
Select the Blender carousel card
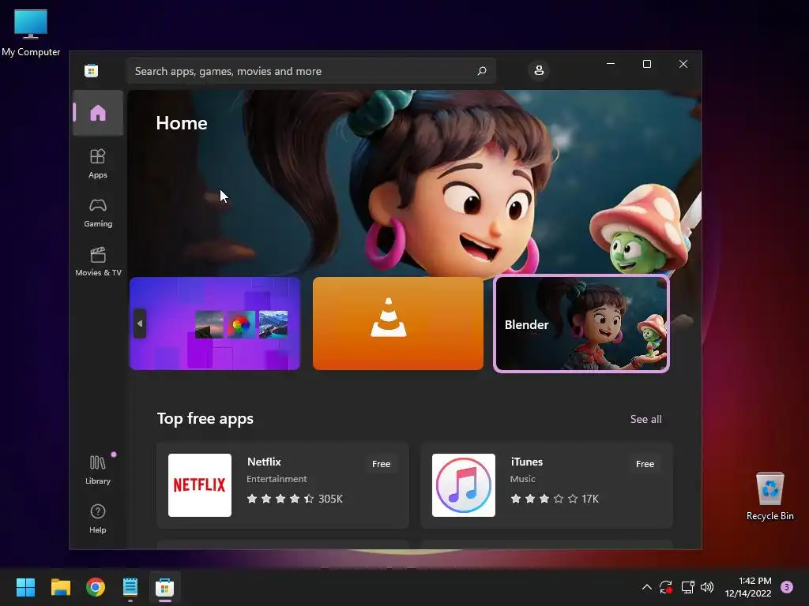pyautogui.click(x=581, y=324)
